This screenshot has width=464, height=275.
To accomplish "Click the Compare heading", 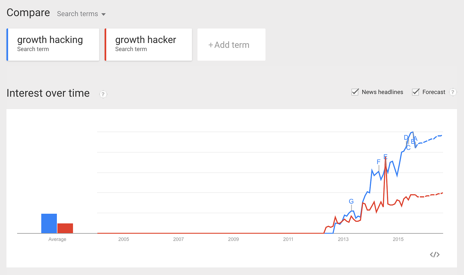I will pyautogui.click(x=28, y=13).
